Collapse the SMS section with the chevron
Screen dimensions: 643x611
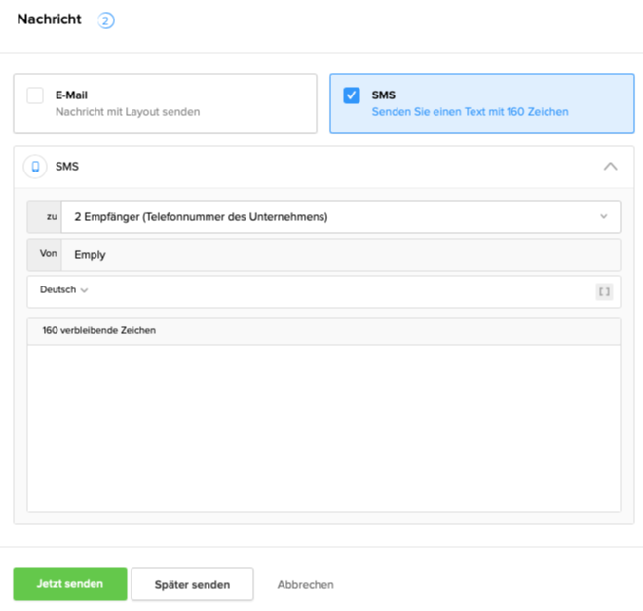click(610, 167)
